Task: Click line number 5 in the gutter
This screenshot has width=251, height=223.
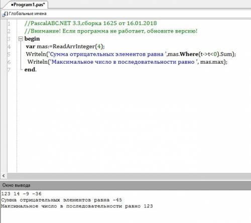Action: (x=9, y=54)
